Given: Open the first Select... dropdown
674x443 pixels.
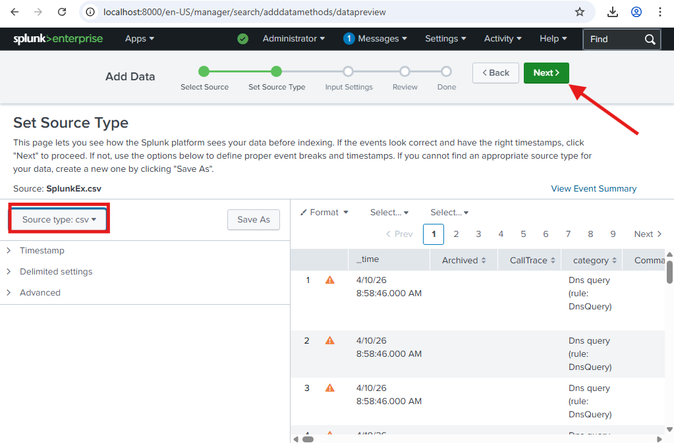Looking at the screenshot, I should pyautogui.click(x=389, y=213).
